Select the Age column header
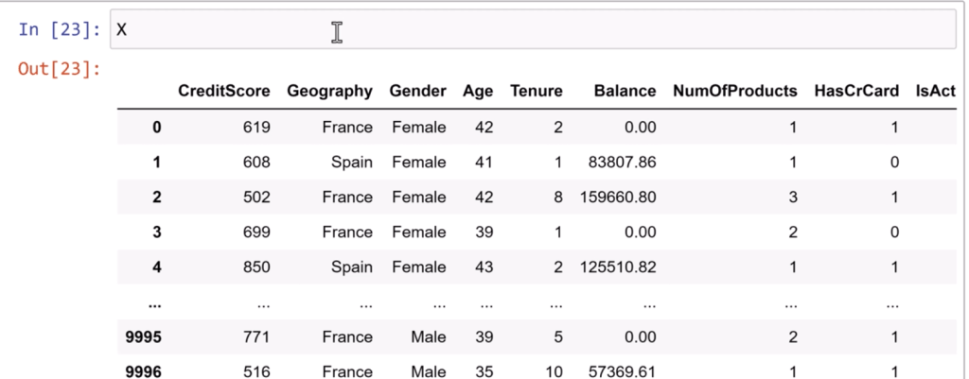 (x=478, y=92)
